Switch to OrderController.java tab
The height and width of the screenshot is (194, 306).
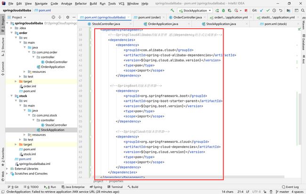pyautogui.click(x=187, y=17)
